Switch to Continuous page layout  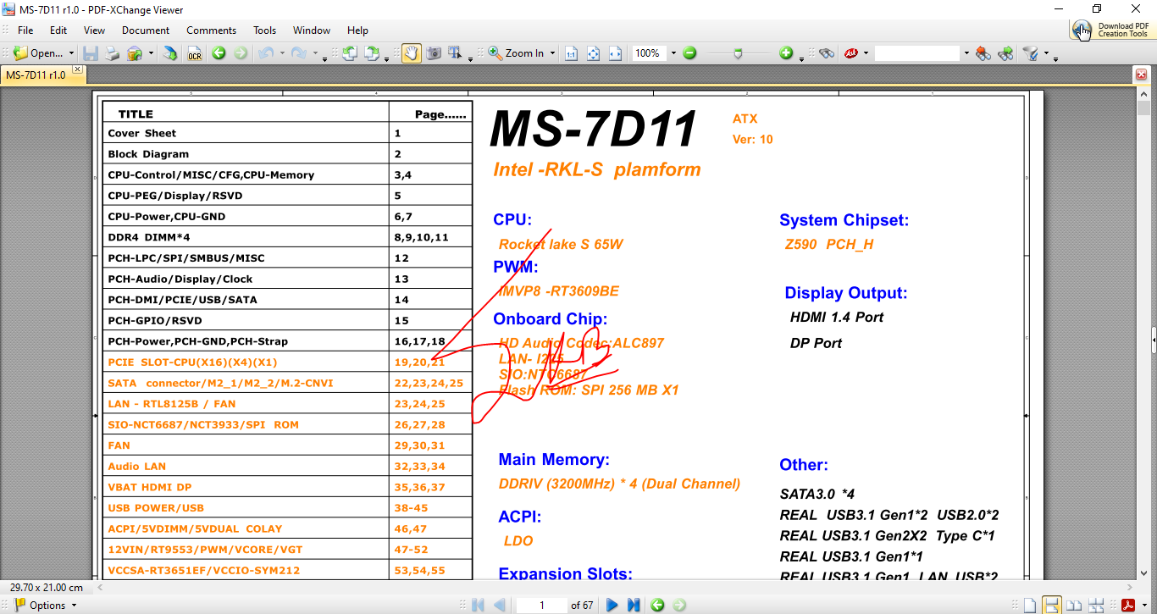pyautogui.click(x=1051, y=605)
